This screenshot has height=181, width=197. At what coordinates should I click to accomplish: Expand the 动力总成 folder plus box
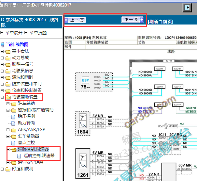2,58
